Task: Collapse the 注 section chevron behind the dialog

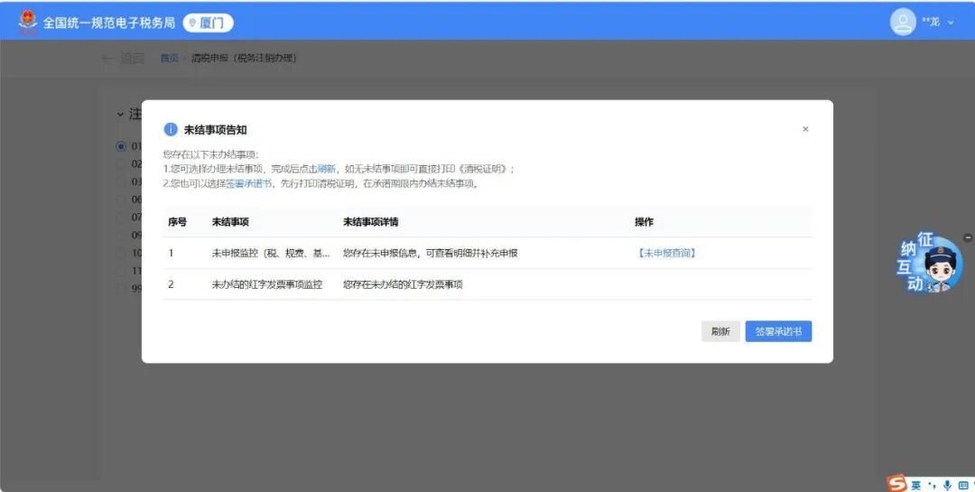Action: (x=120, y=115)
